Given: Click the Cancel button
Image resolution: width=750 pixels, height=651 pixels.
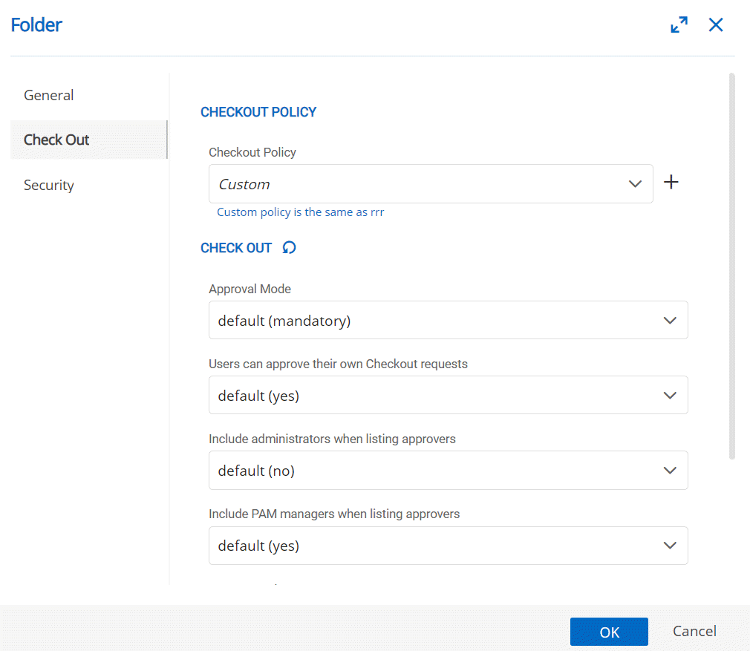Looking at the screenshot, I should pyautogui.click(x=694, y=631).
